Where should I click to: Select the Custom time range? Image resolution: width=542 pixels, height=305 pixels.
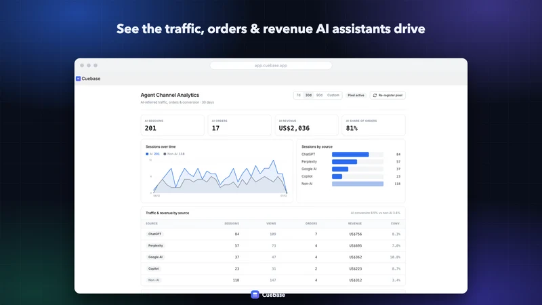333,95
